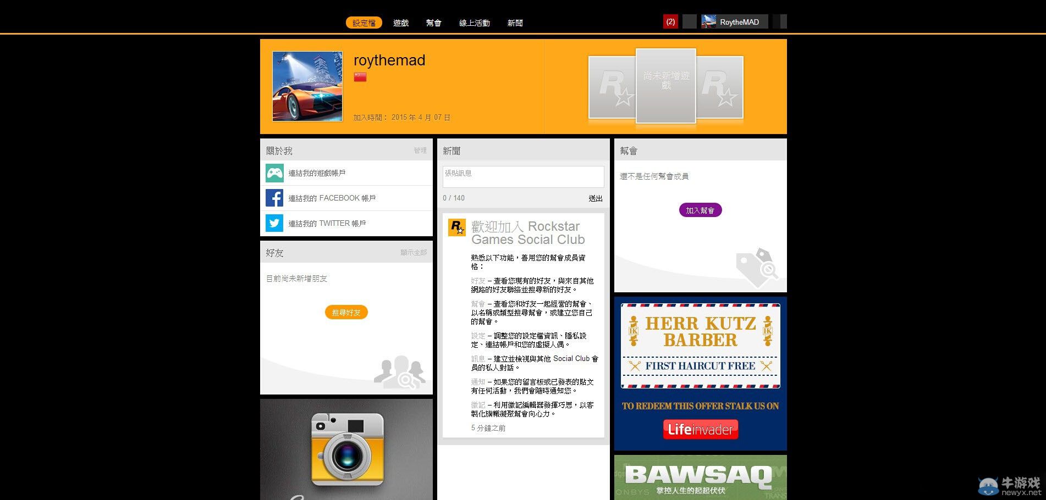The height and width of the screenshot is (500, 1046).
Task: Click 連結我的 TWITTER 帳戶 link
Action: coord(327,224)
